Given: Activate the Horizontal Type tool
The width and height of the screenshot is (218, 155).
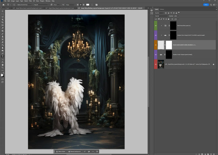Looking at the screenshot, I should tap(3, 56).
